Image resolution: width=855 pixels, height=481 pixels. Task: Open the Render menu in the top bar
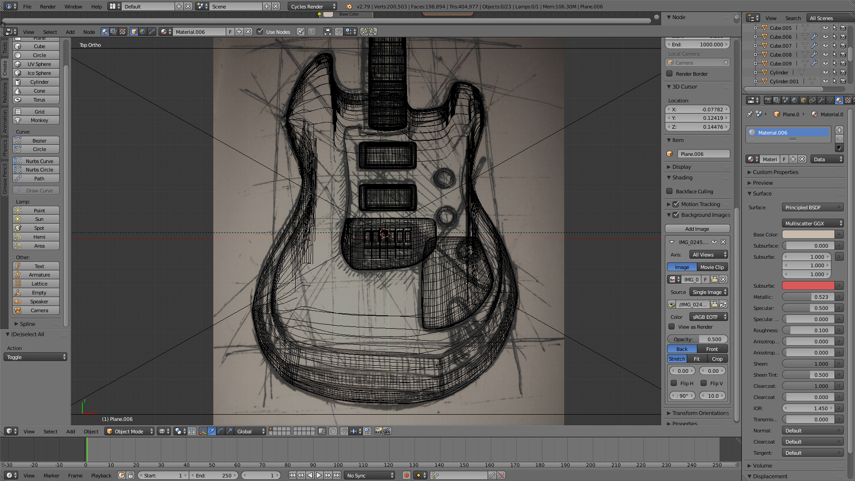tap(48, 6)
